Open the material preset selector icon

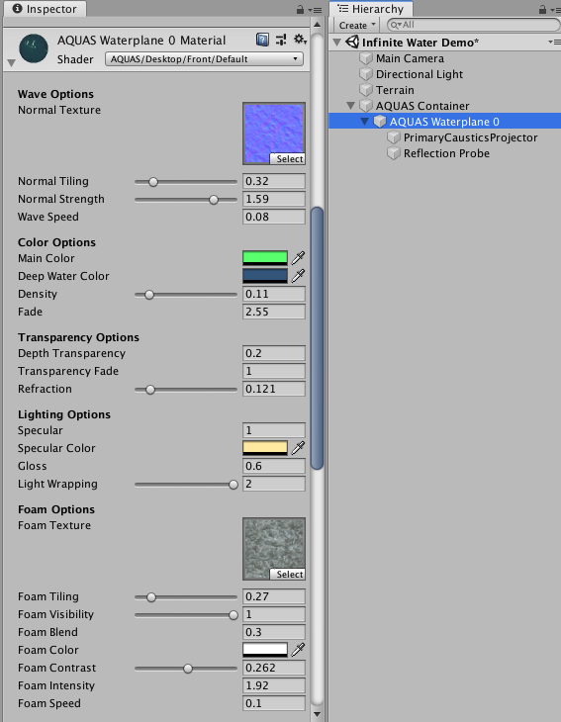coord(281,41)
